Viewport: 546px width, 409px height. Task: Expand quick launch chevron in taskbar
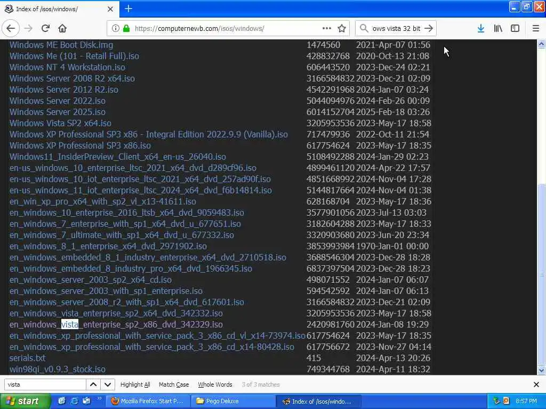pyautogui.click(x=99, y=398)
